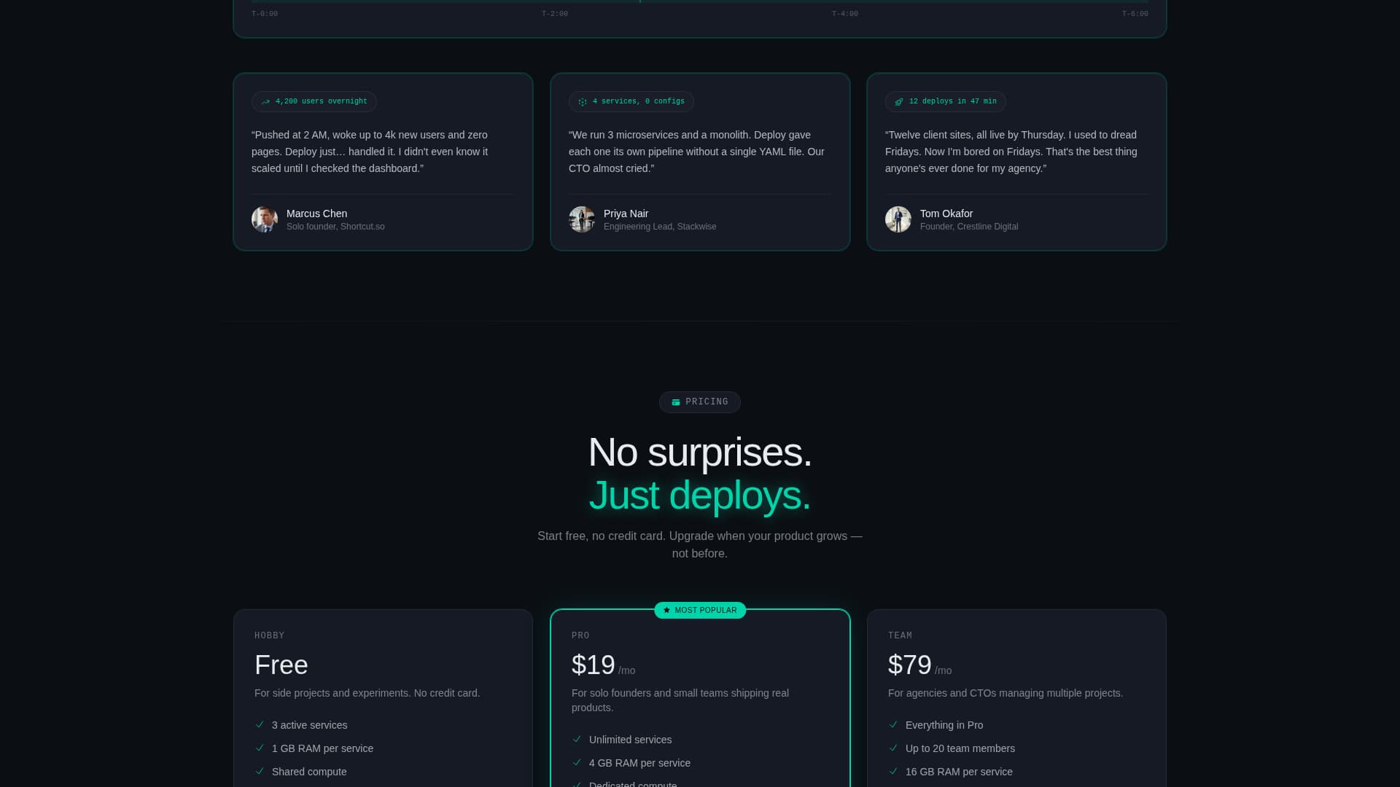Click Tom Okafor's profile photo
The image size is (1400, 787).
coord(898,219)
